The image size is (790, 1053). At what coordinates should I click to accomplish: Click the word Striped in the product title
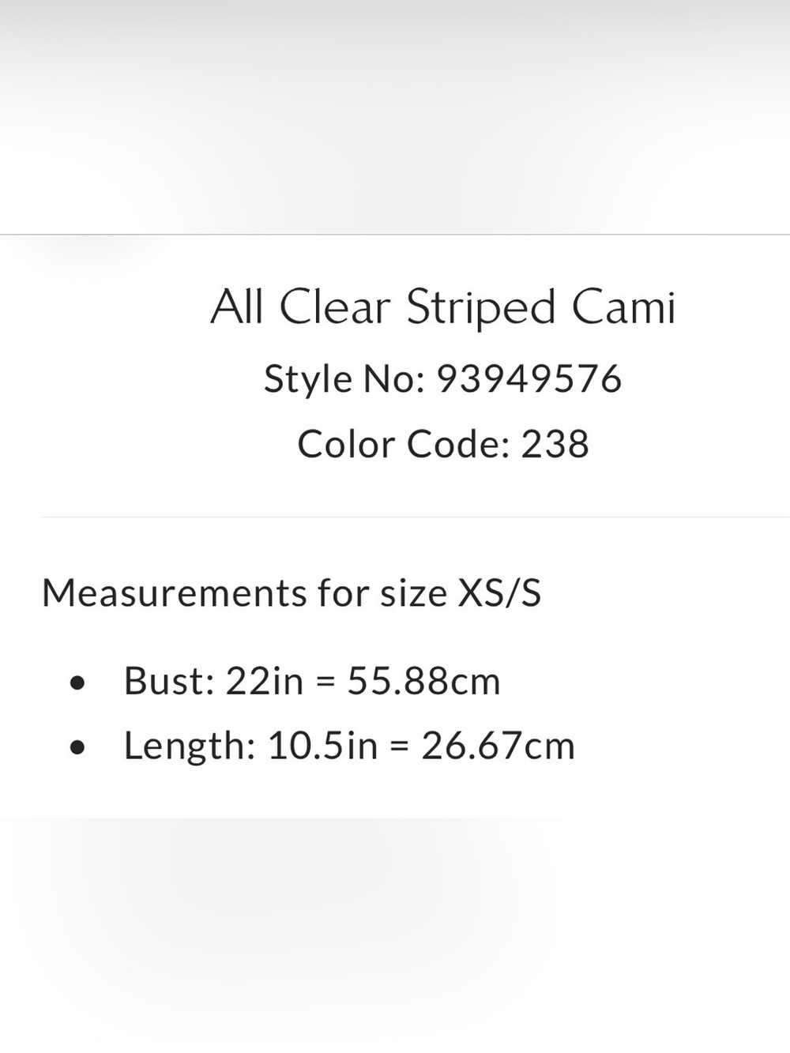click(482, 309)
